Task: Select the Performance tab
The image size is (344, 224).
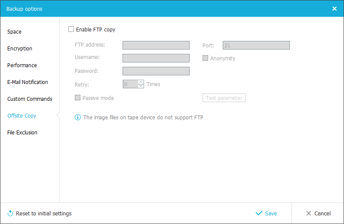Action: tap(22, 65)
